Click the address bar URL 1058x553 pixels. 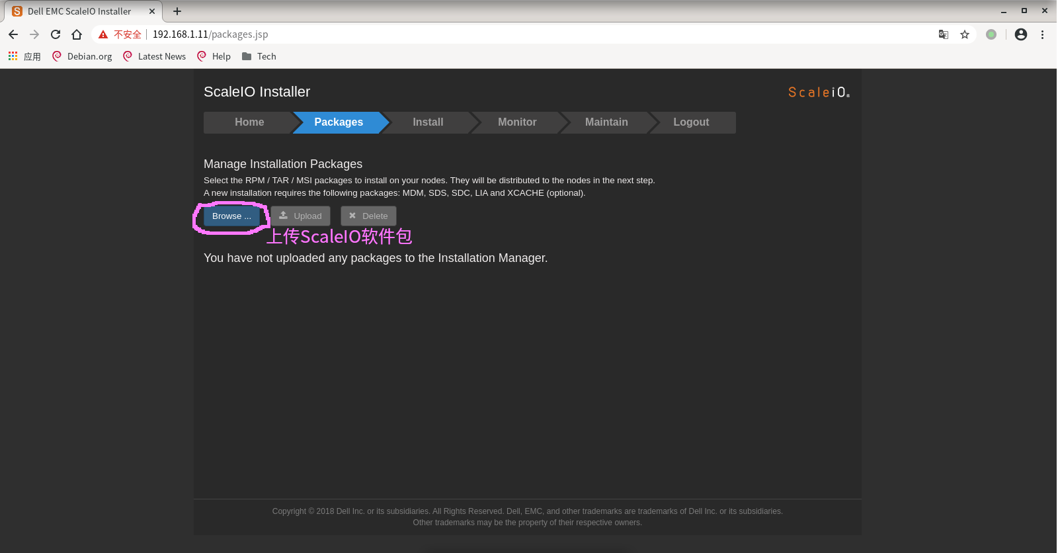210,34
